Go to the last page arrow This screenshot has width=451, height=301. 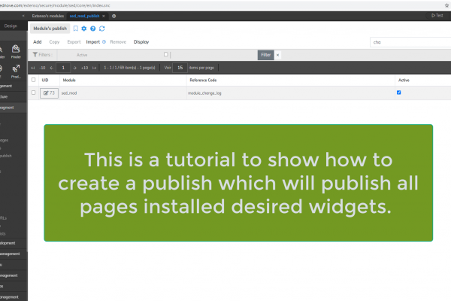(95, 68)
